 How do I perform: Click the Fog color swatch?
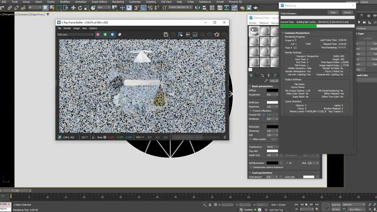pyautogui.click(x=272, y=151)
